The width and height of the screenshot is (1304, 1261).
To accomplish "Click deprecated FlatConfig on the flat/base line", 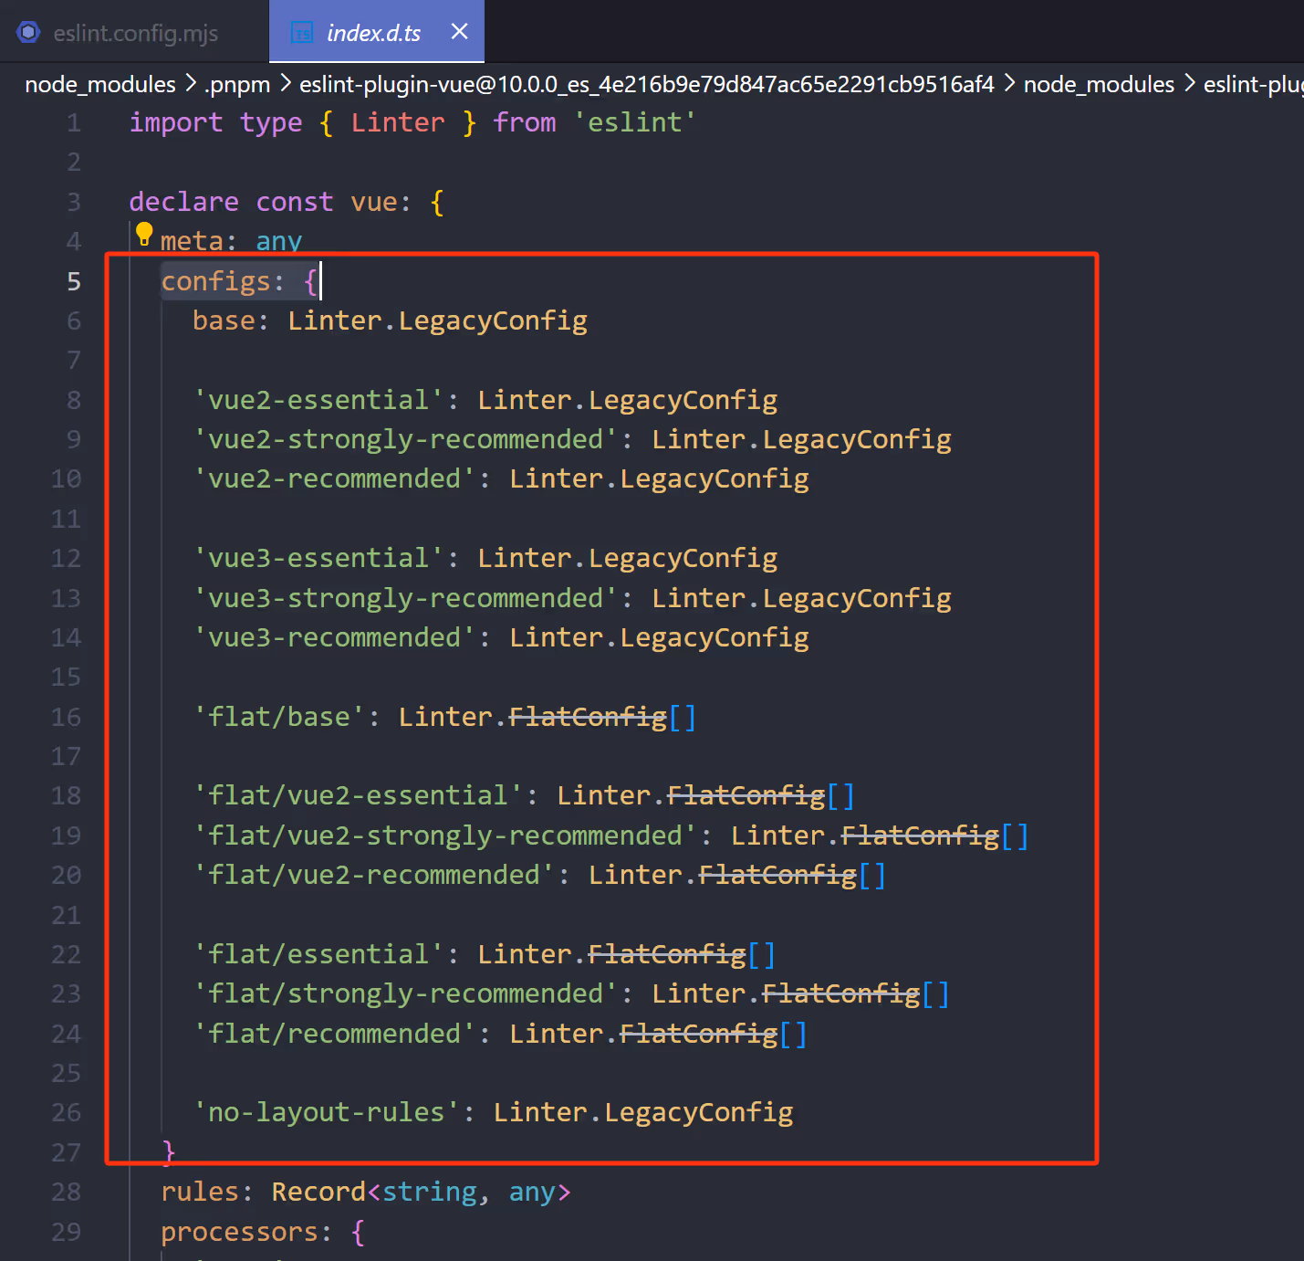I will [x=588, y=718].
